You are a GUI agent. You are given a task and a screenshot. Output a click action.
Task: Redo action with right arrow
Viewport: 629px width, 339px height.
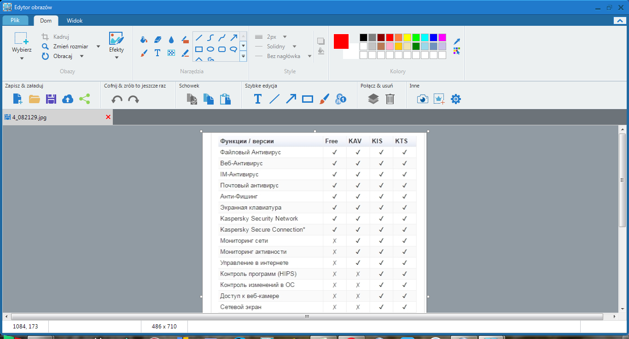click(x=134, y=99)
